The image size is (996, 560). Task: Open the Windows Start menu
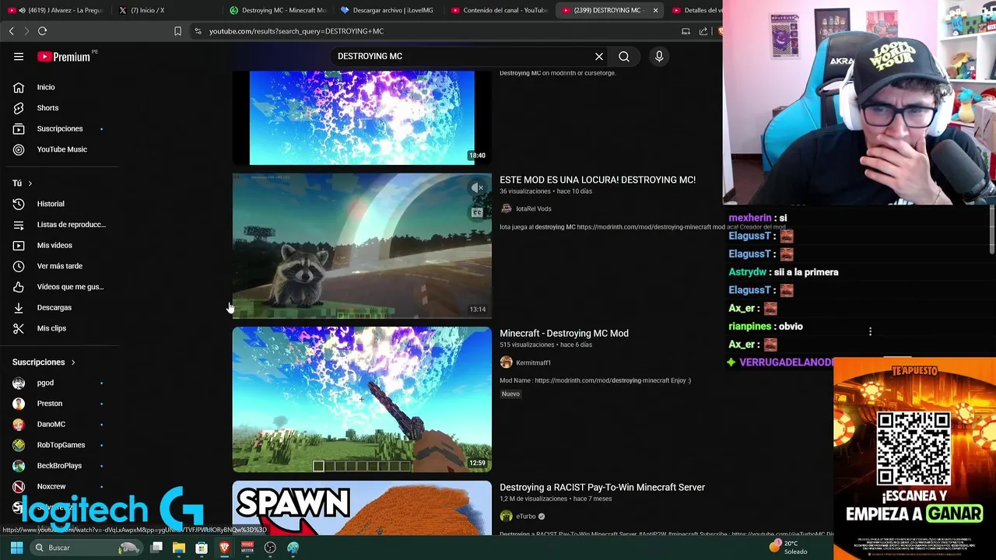tap(16, 548)
